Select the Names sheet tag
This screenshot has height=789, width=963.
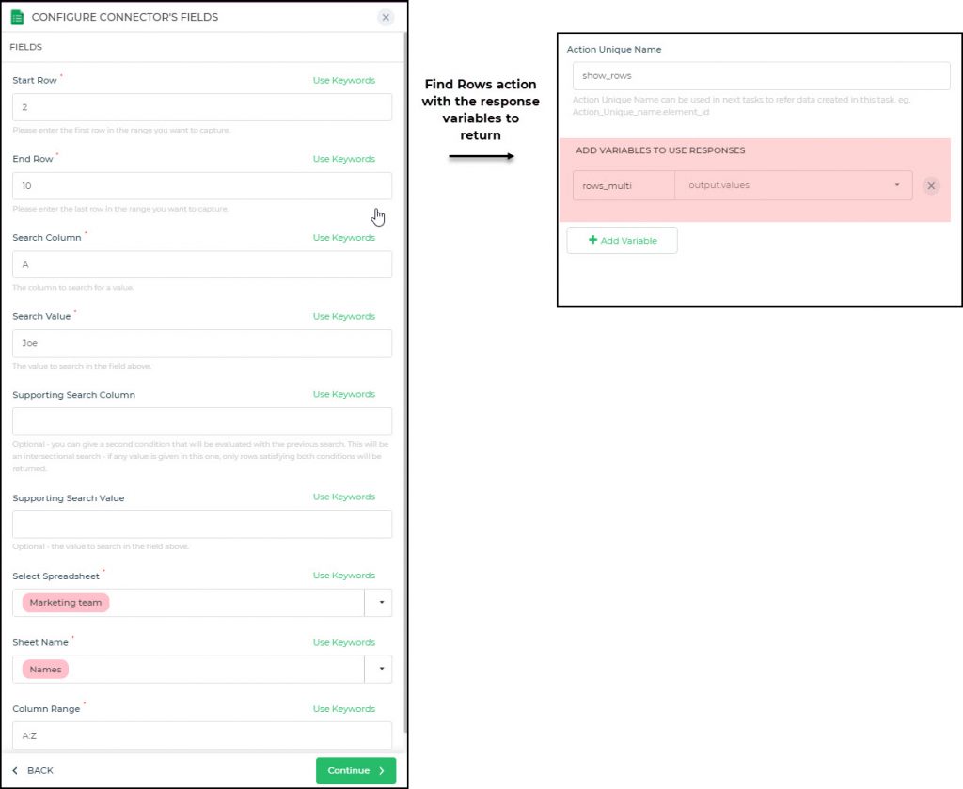pos(44,669)
